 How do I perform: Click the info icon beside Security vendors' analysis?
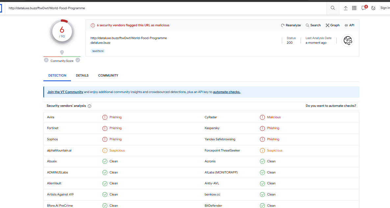[89, 106]
